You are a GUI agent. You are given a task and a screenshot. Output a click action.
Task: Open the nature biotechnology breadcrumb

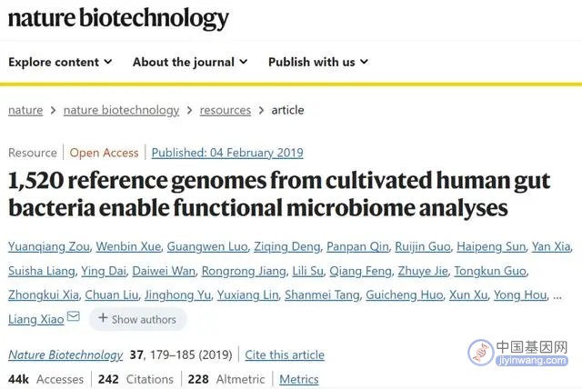121,110
